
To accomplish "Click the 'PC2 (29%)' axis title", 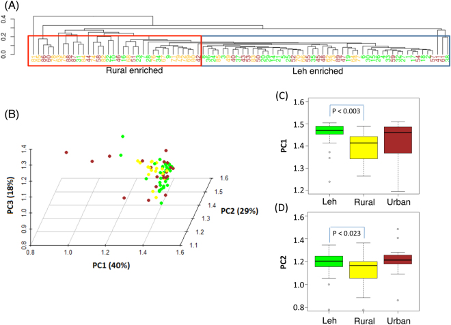I will click(239, 211).
